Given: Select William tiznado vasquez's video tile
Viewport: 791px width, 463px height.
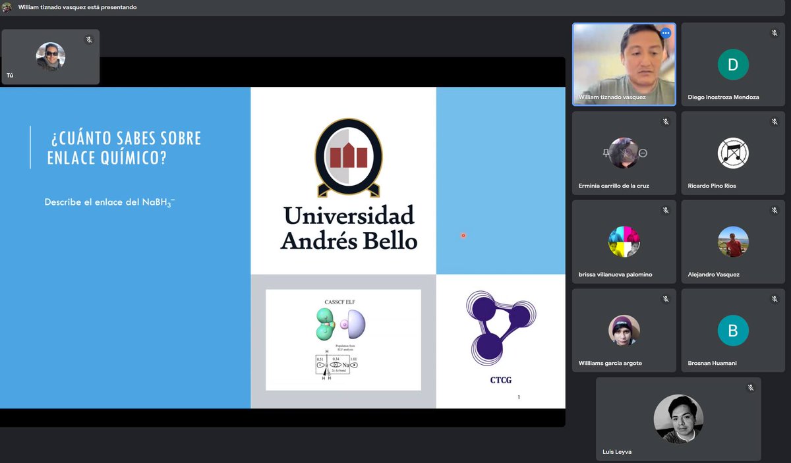Looking at the screenshot, I should pos(624,65).
